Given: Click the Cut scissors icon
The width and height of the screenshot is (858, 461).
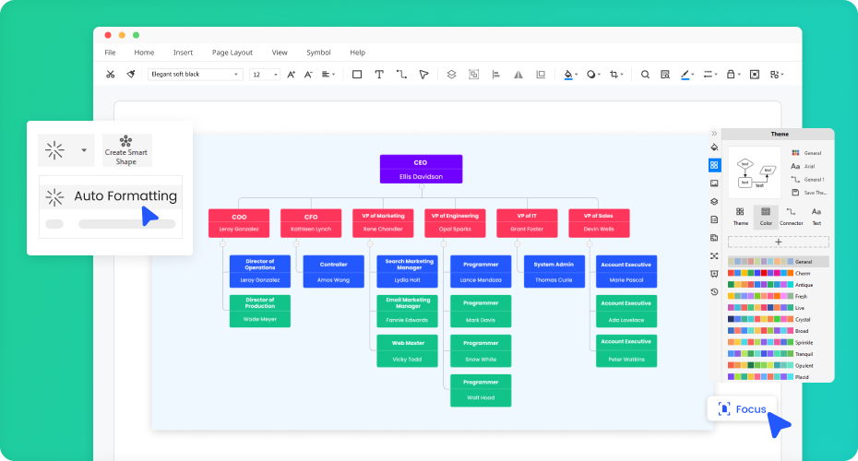Looking at the screenshot, I should point(110,74).
